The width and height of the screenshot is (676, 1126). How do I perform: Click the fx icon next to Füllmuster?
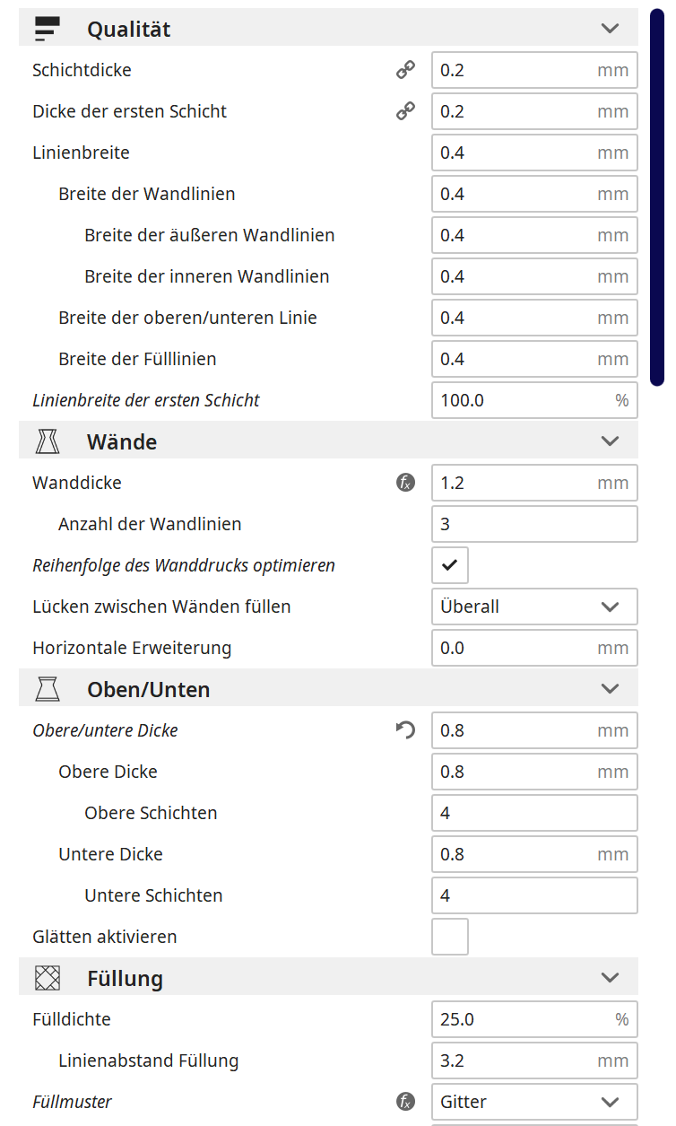(x=405, y=1102)
